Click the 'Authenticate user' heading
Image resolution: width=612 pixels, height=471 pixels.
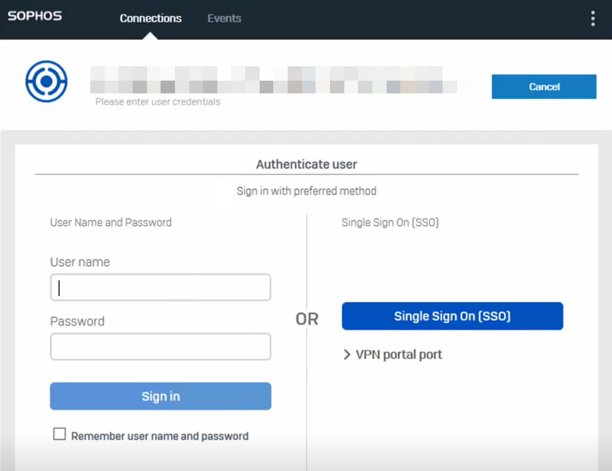(306, 164)
